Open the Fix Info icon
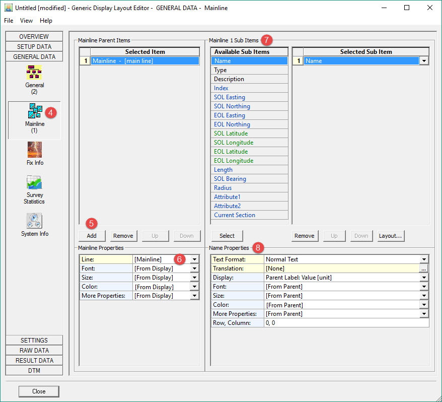442x402 pixels. [34, 150]
